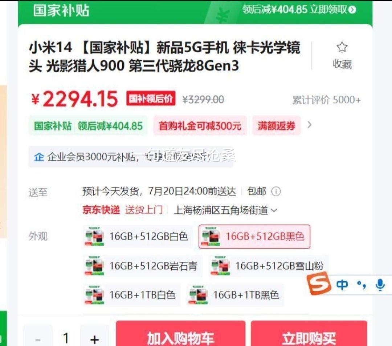Click the 加入购物车 button

(180, 334)
